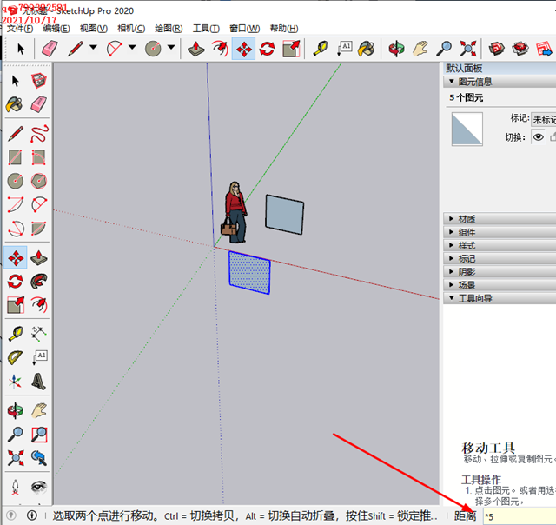The width and height of the screenshot is (556, 525).
Task: Select the Scale tool in top toolbar
Action: pyautogui.click(x=291, y=49)
